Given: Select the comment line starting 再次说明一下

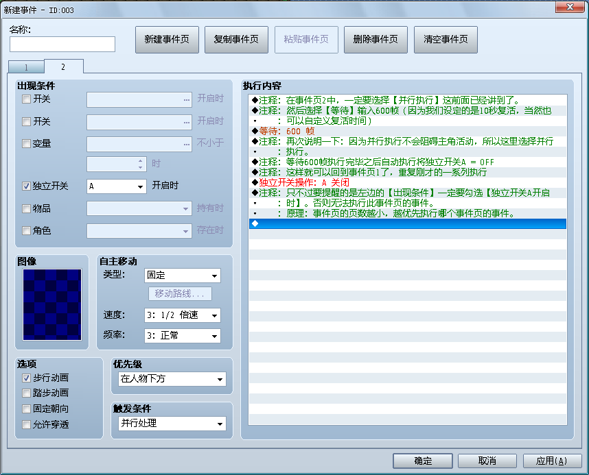Looking at the screenshot, I should click(408, 141).
